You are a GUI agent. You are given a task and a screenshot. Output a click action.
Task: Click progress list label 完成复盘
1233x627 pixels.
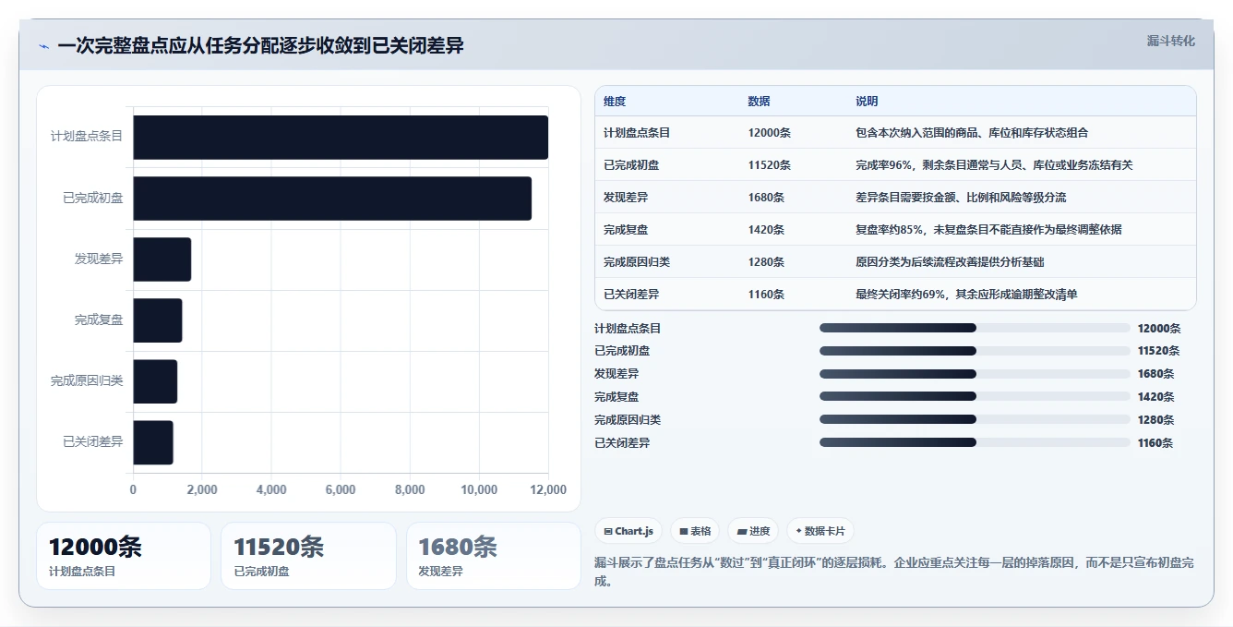(616, 397)
